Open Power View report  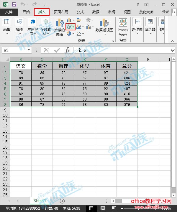point(123,27)
